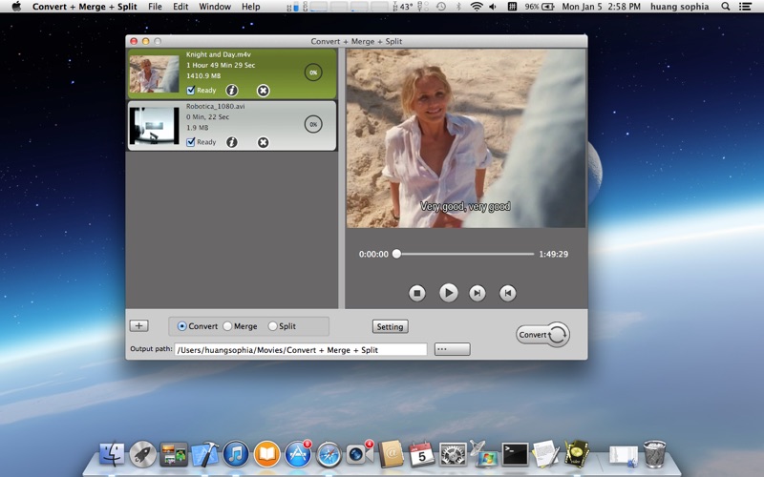Viewport: 764px width, 477px height.
Task: Open the Edit menu
Action: coord(180,7)
